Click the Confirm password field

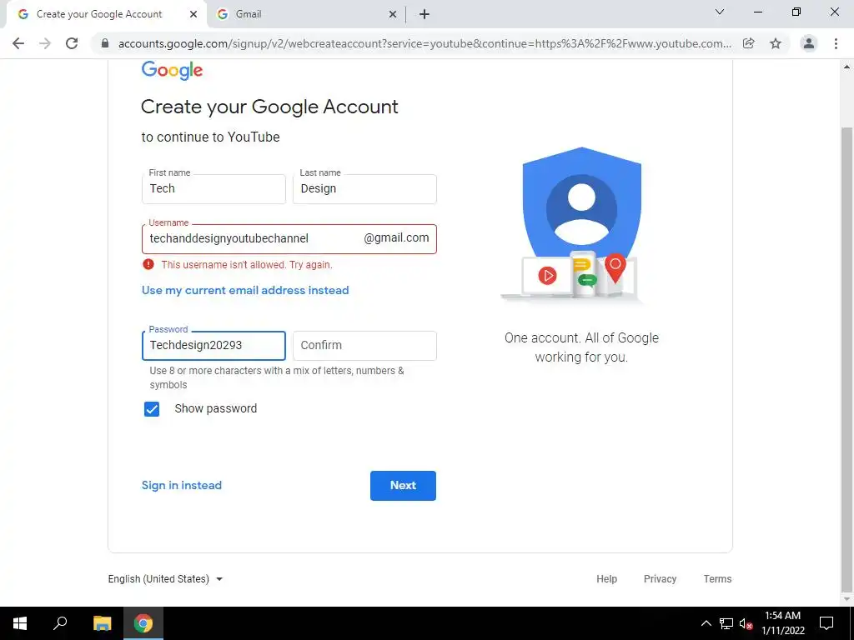364,346
